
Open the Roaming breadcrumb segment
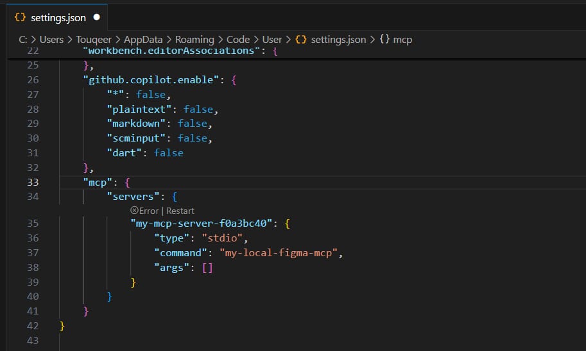194,40
